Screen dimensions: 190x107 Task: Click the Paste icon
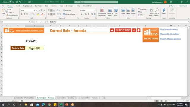click(3, 11)
